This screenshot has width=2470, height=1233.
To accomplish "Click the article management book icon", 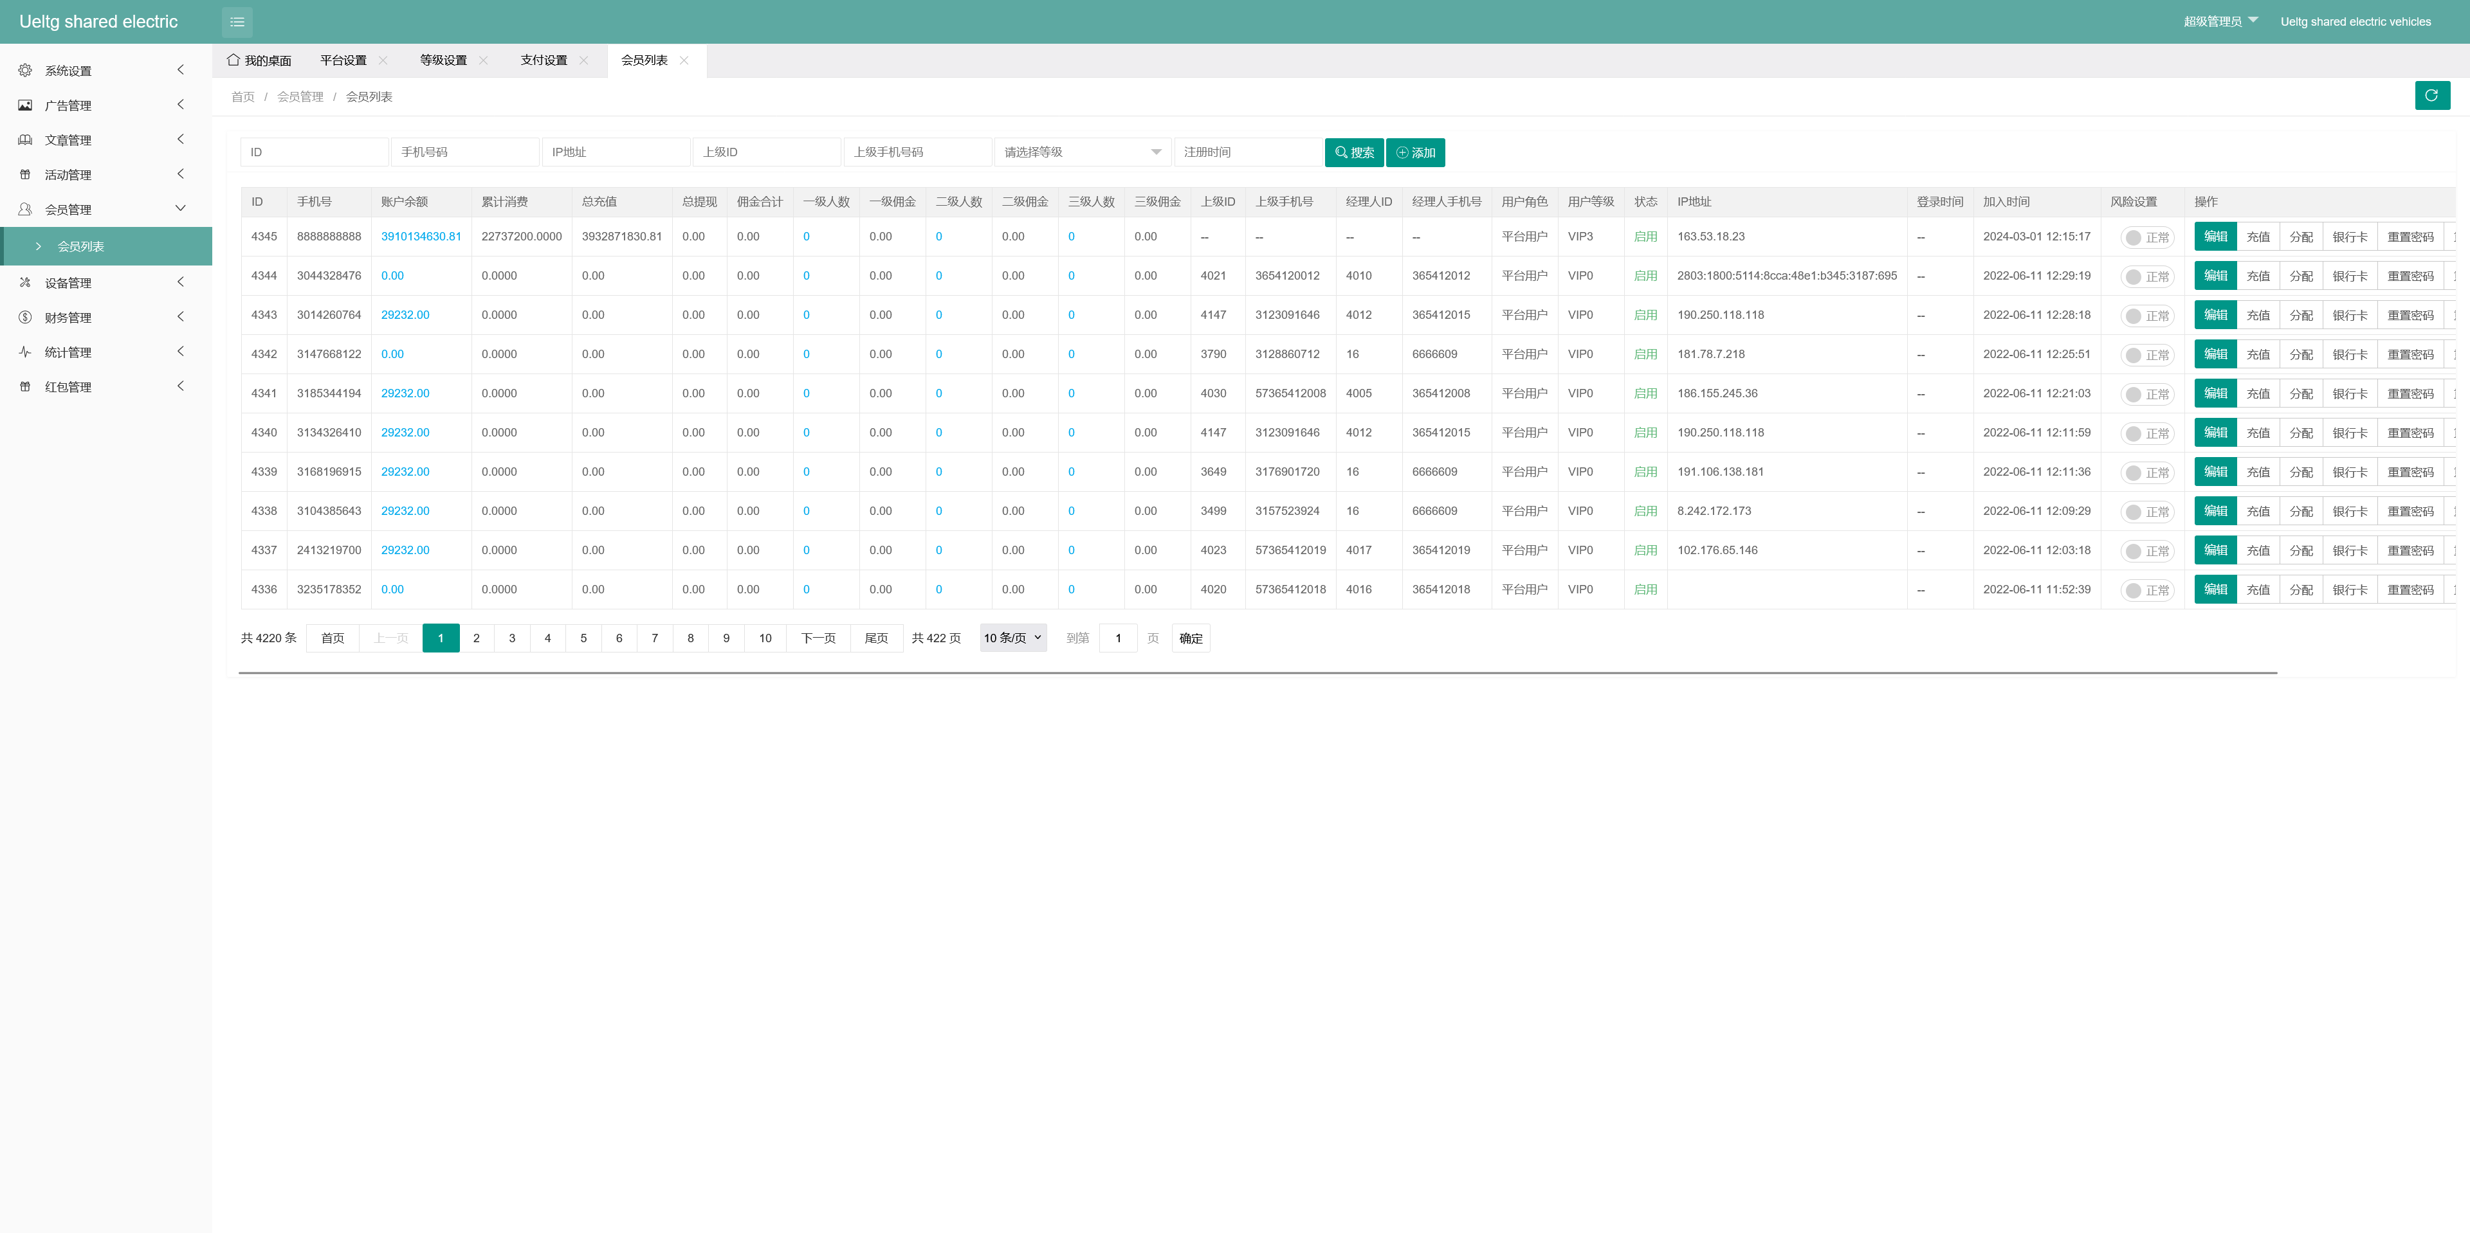I will click(x=25, y=140).
